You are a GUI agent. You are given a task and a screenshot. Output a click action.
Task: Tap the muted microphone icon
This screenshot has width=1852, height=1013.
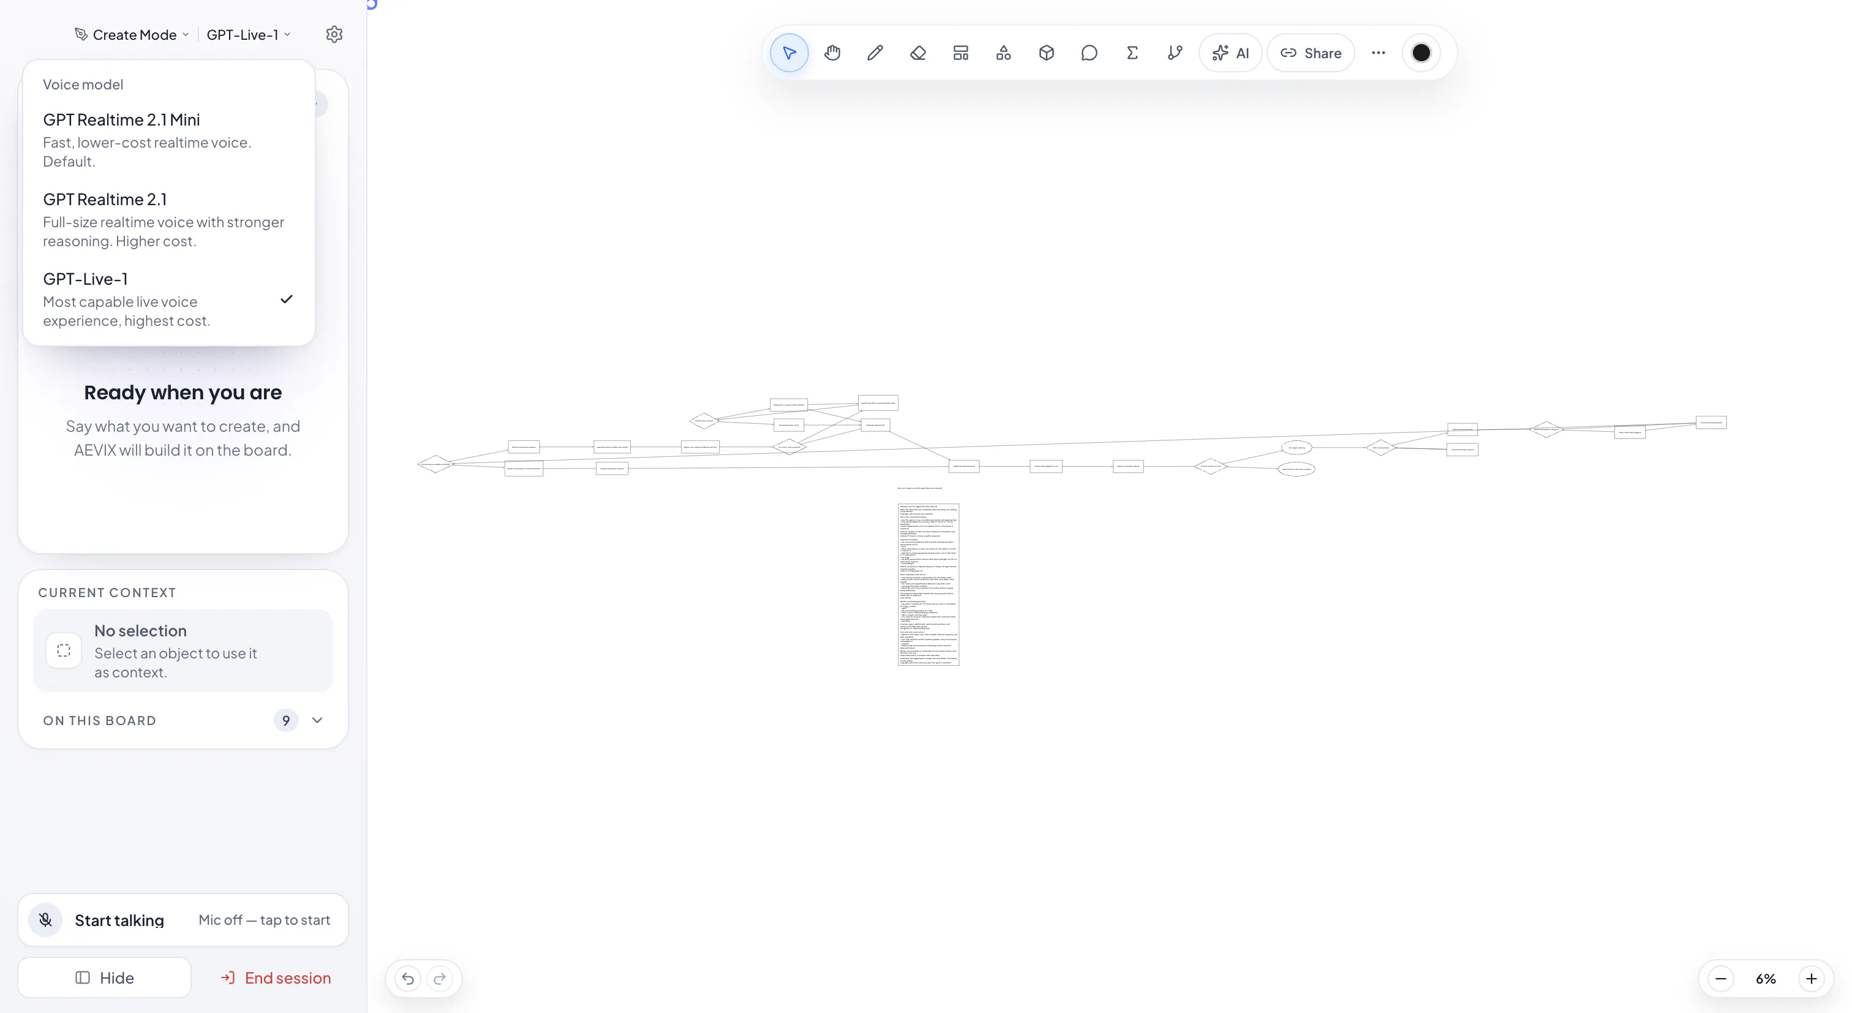coord(45,919)
